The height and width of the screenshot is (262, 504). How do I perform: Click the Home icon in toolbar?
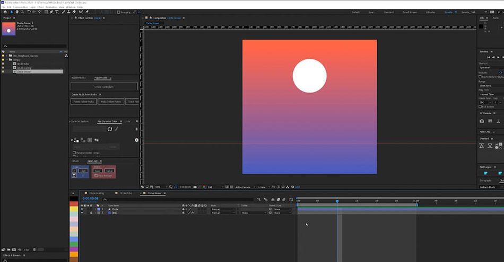click(x=5, y=12)
